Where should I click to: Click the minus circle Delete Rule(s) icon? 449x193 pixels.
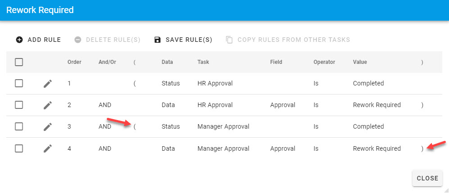77,40
